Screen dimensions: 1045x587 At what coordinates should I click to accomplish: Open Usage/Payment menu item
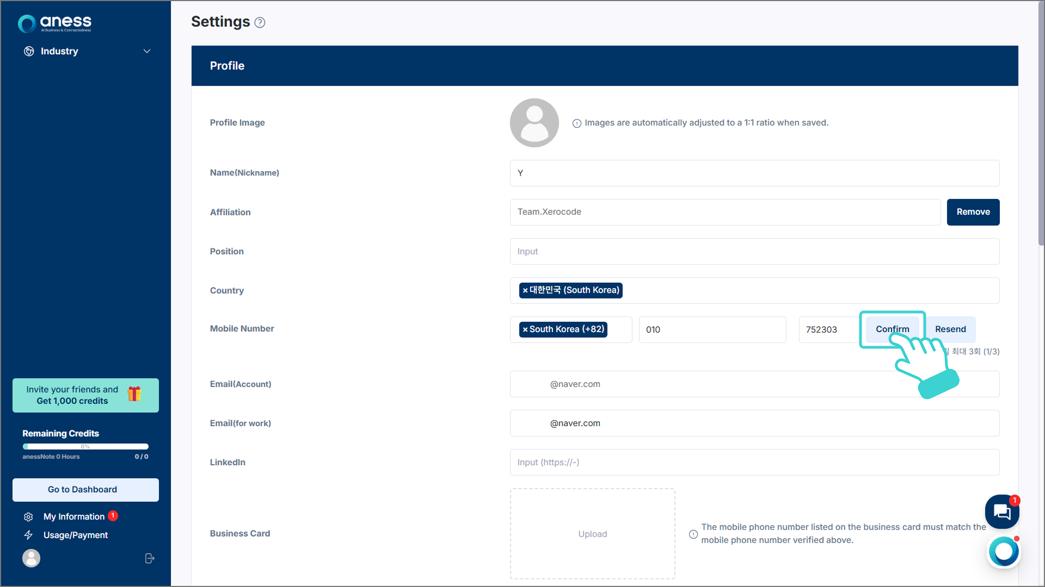(76, 535)
